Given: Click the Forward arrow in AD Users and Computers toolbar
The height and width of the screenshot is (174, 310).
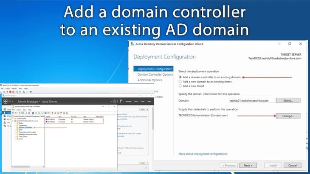Looking at the screenshot, I should (16, 113).
